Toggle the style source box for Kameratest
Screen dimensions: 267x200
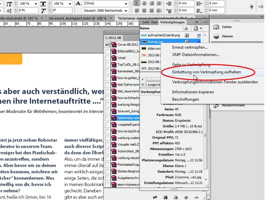(x=107, y=71)
